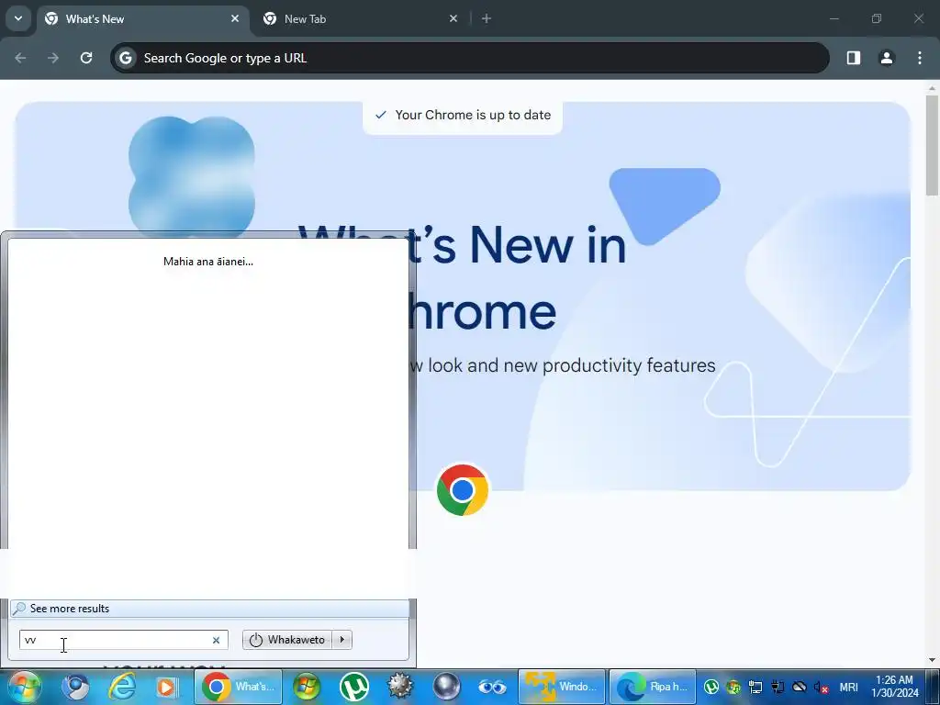940x705 pixels.
Task: Reload the current page
Action: coord(86,58)
